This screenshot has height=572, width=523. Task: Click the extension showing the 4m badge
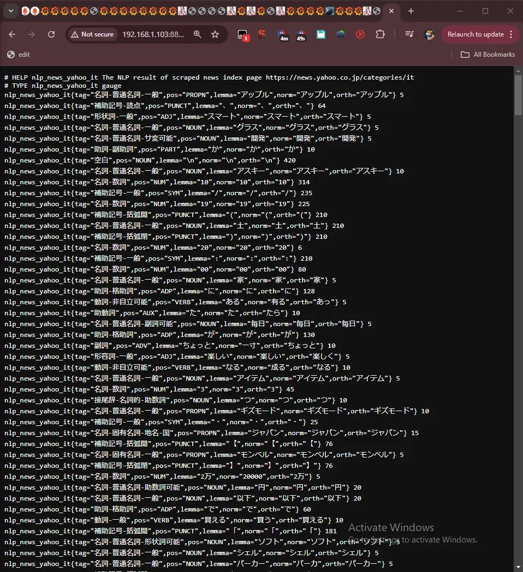click(282, 35)
